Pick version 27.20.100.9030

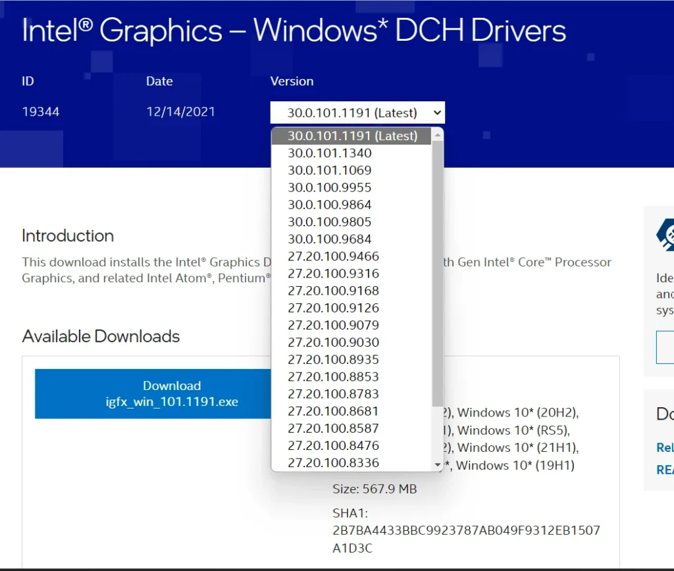tap(351, 342)
